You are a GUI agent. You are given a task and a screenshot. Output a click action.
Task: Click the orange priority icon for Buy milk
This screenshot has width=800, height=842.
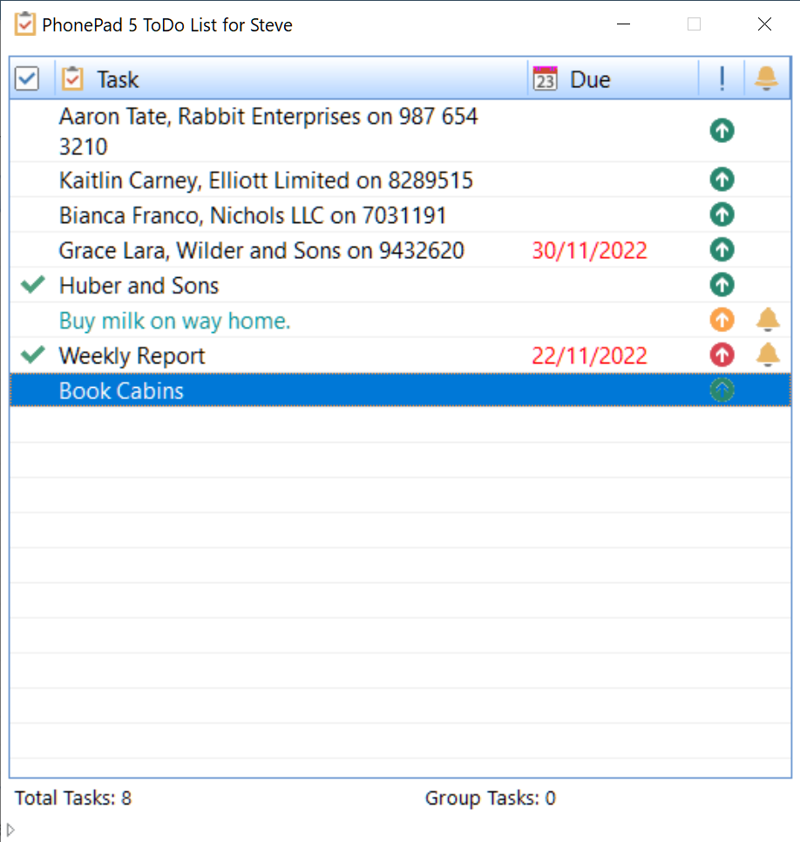click(722, 320)
